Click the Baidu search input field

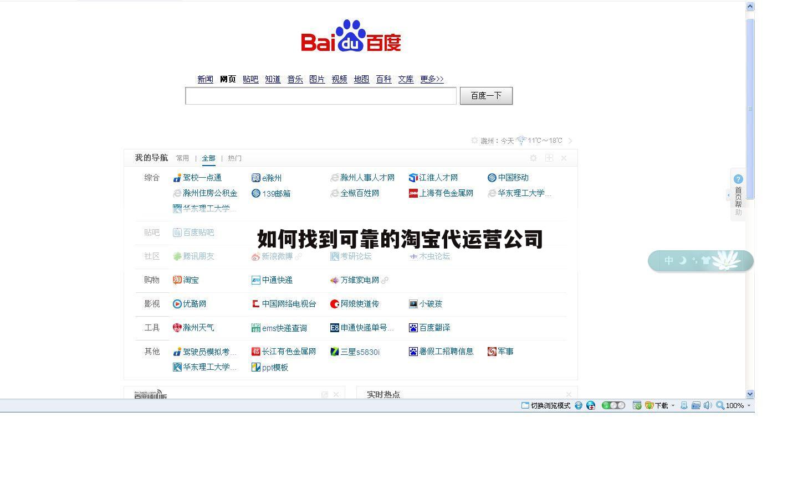(321, 96)
